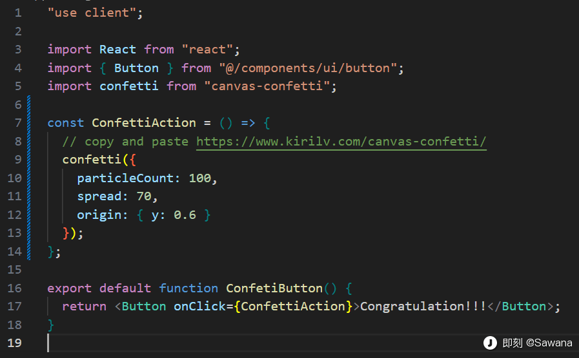Viewport: 579px width, 358px height.
Task: Click the onClick attribute in the JSX
Action: [x=199, y=306]
